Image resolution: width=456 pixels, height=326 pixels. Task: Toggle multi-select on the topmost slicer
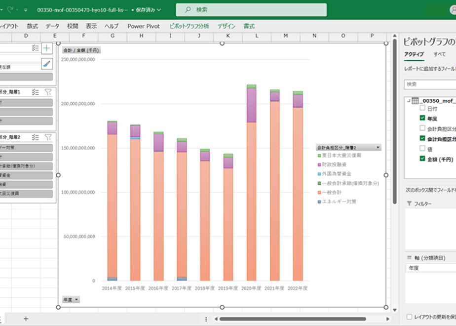(x=35, y=48)
